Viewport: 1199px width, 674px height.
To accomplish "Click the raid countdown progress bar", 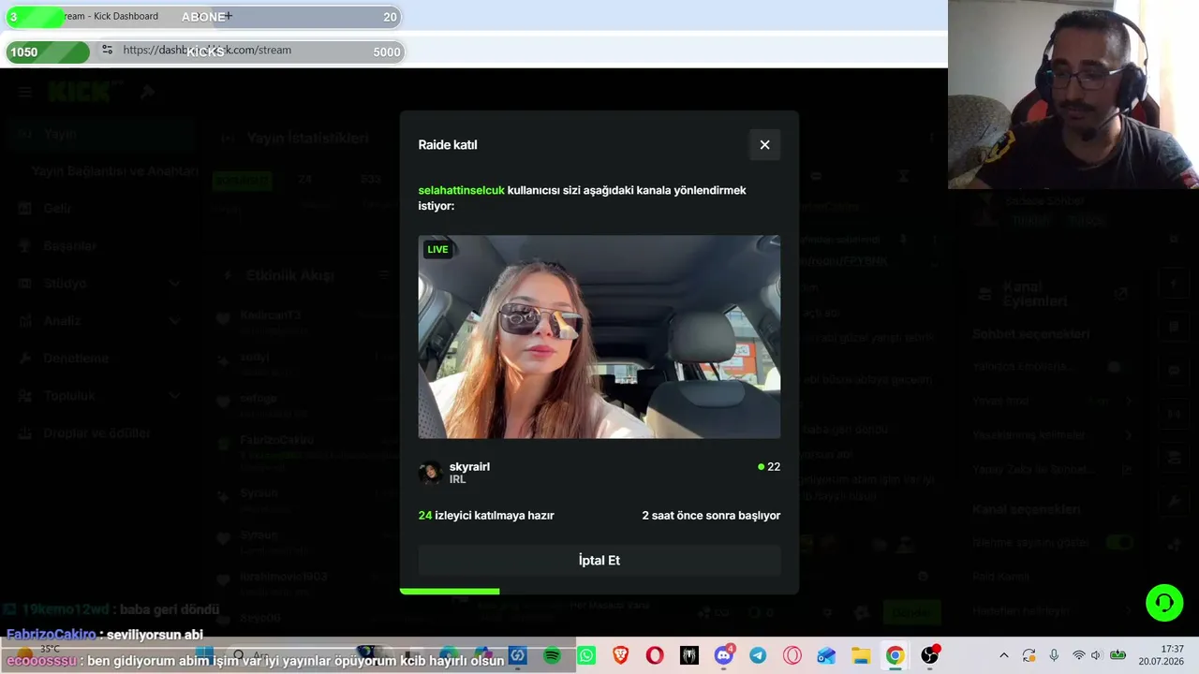I will 450,591.
